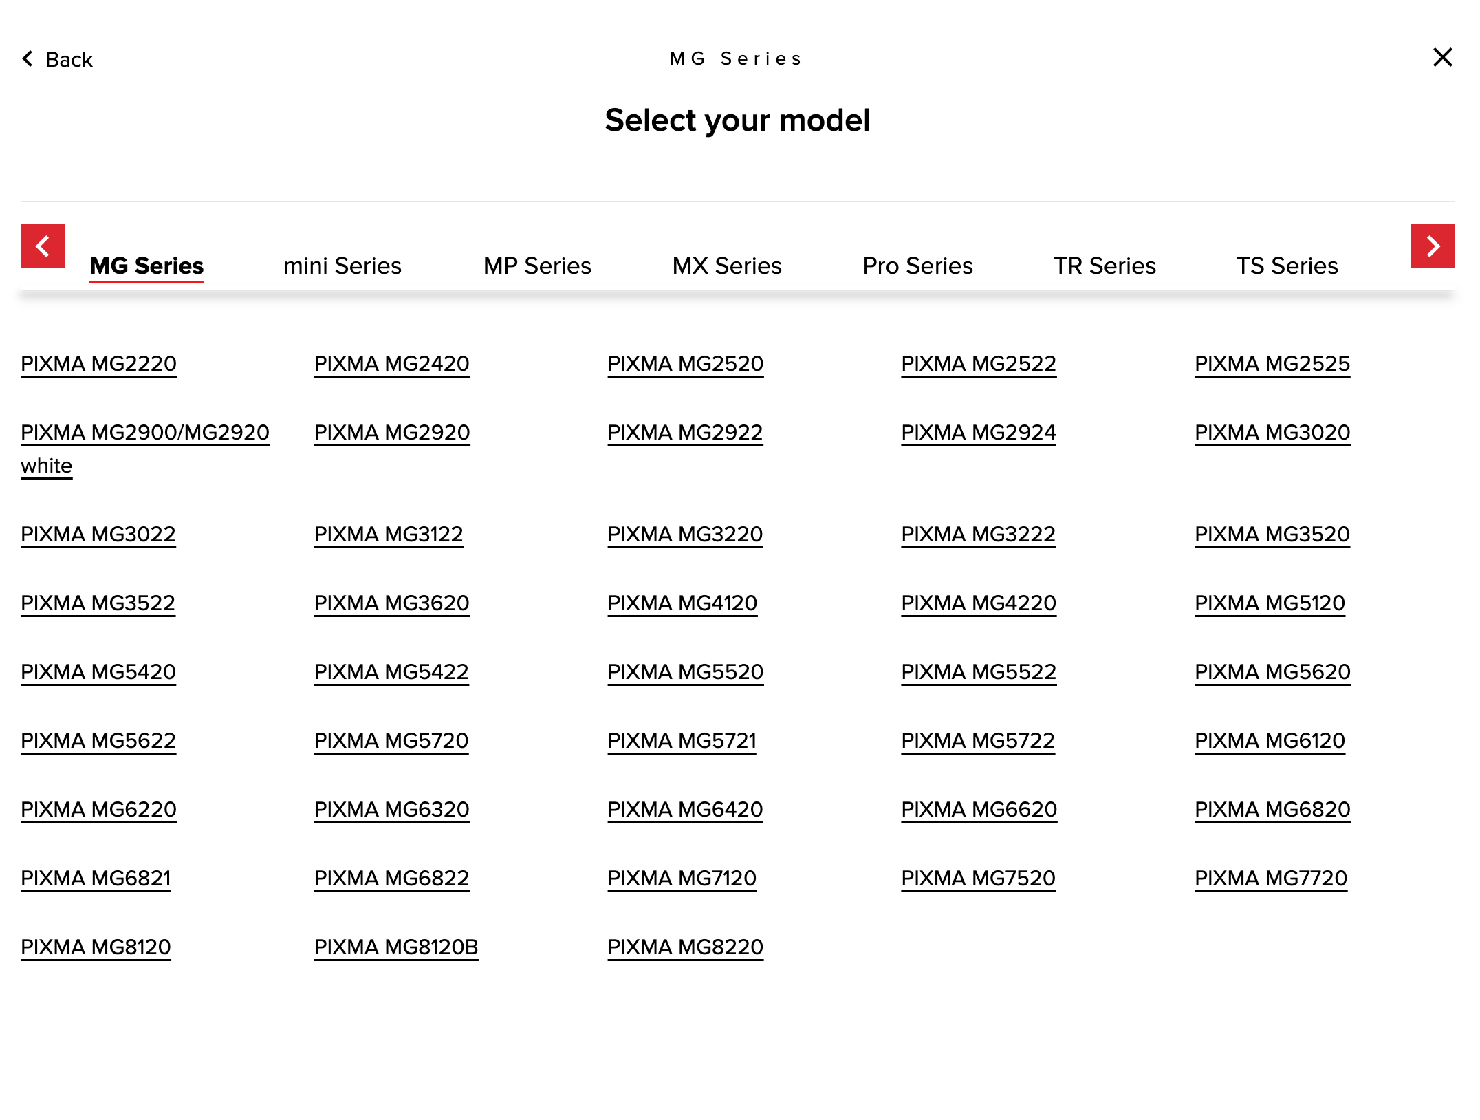Image resolution: width=1480 pixels, height=1120 pixels.
Task: Choose PIXMA MG8120B model
Action: tap(395, 947)
